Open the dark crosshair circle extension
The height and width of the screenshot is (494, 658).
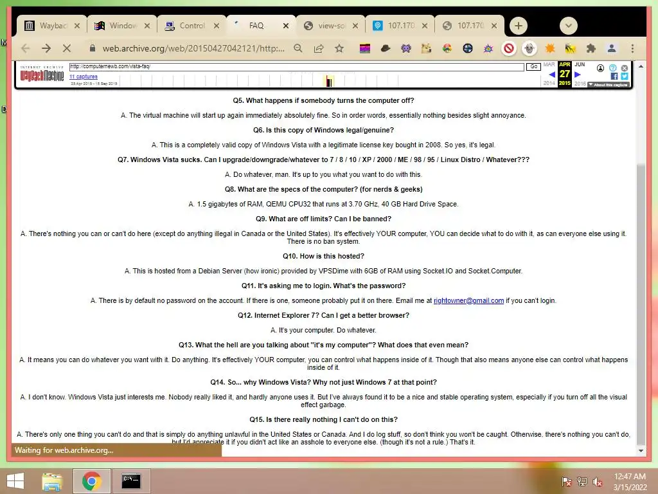point(468,49)
